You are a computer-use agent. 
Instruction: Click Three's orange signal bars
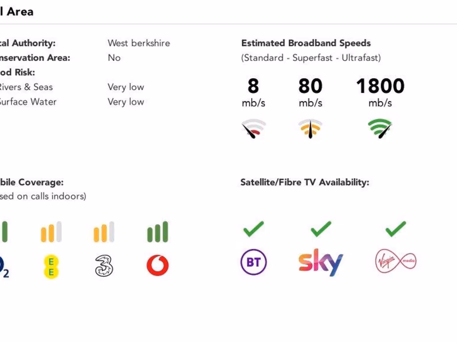tap(104, 232)
